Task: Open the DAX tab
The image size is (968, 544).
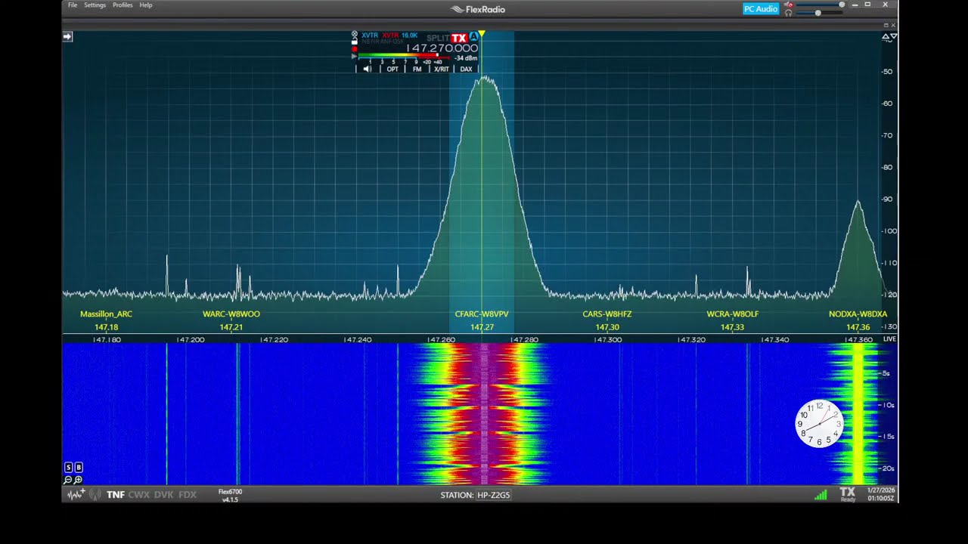Action: pyautogui.click(x=466, y=69)
